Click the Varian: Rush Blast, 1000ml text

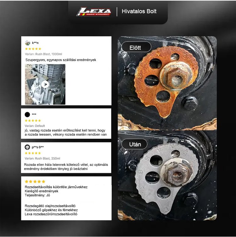tap(43, 54)
